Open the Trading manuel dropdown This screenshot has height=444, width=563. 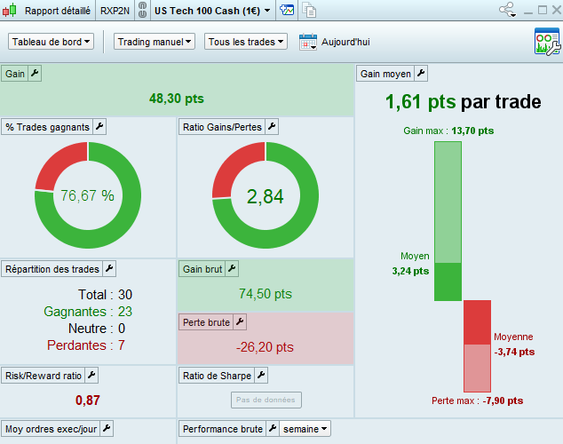pyautogui.click(x=155, y=42)
